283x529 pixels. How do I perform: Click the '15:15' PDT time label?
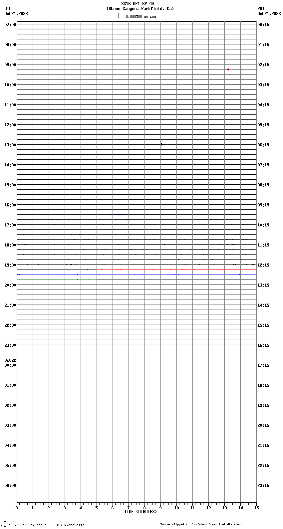(263, 325)
